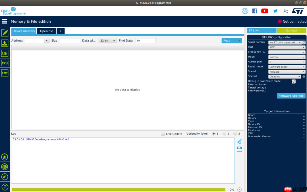Open the ST-LINK interface dropdown
This screenshot has height=192, width=307.
point(262,30)
